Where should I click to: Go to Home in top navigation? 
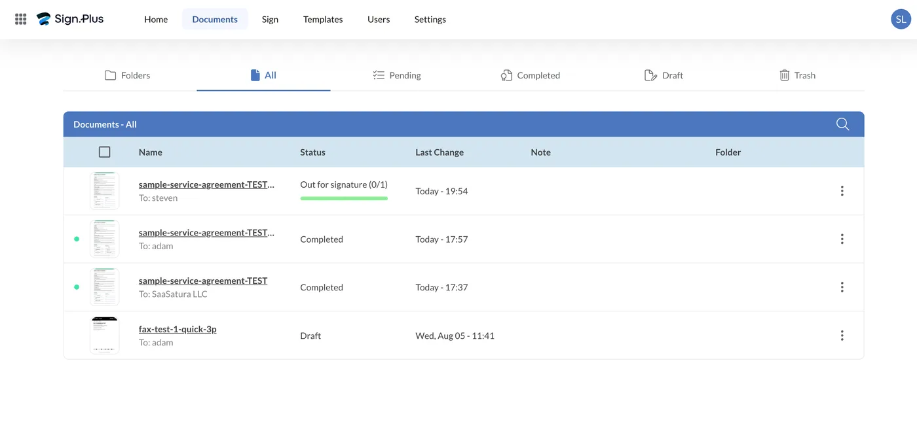156,19
